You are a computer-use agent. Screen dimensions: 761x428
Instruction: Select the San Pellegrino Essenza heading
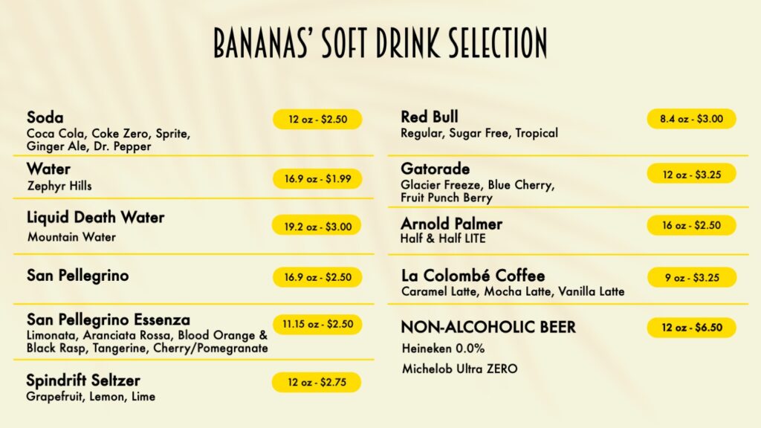coord(109,320)
